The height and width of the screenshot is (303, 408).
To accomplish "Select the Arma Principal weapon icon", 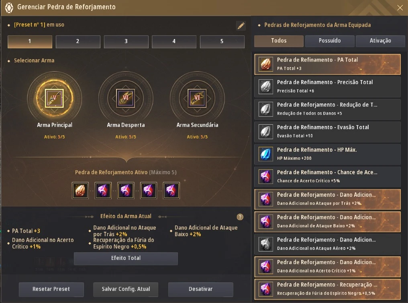I will point(54,98).
